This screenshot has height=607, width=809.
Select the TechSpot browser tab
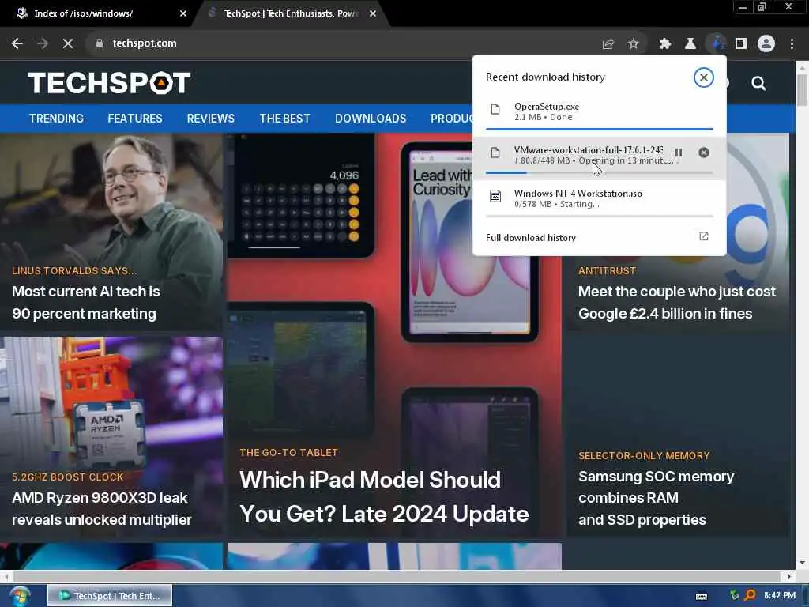(x=292, y=14)
